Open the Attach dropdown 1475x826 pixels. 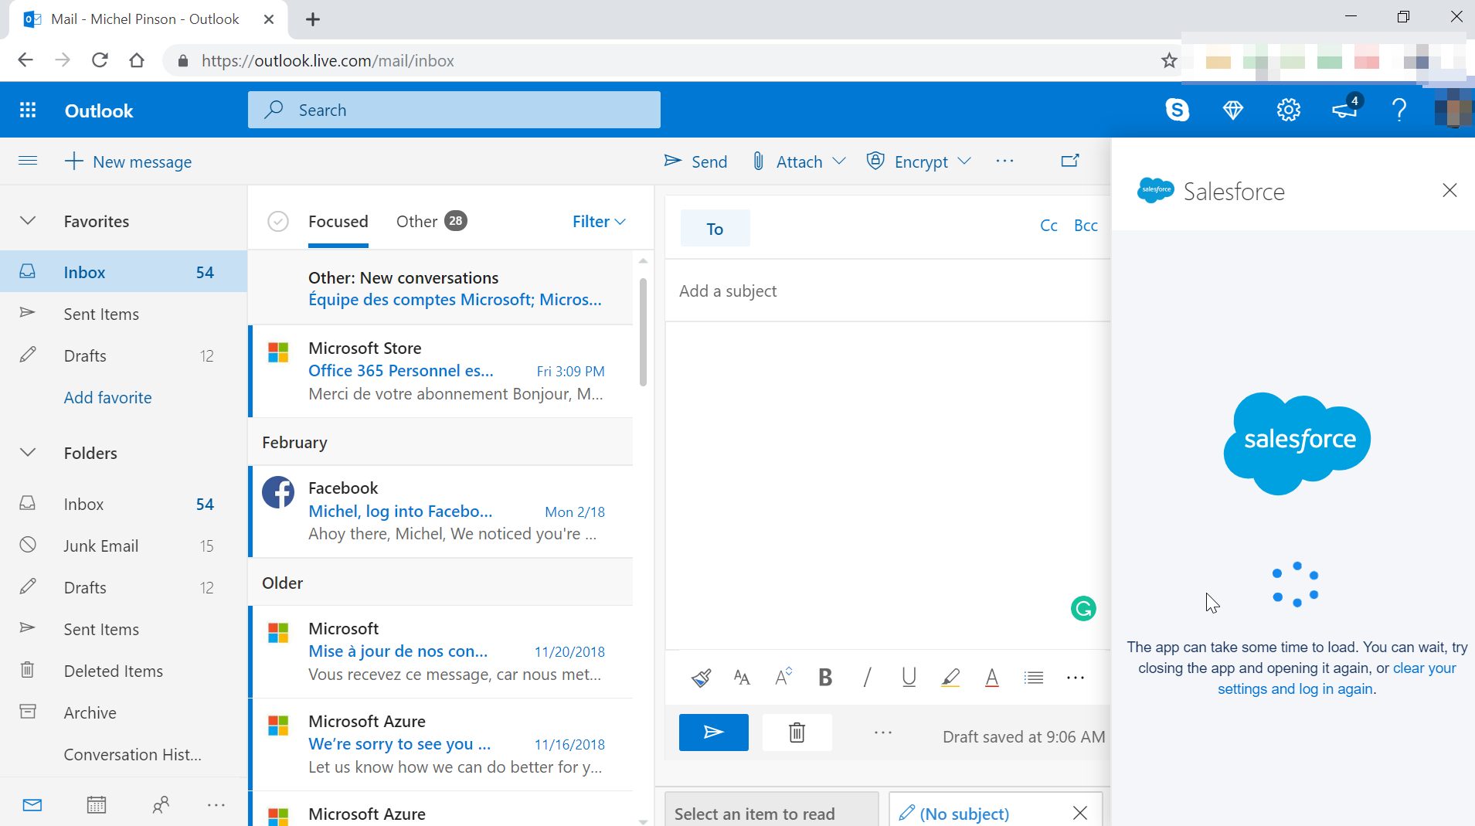click(799, 161)
